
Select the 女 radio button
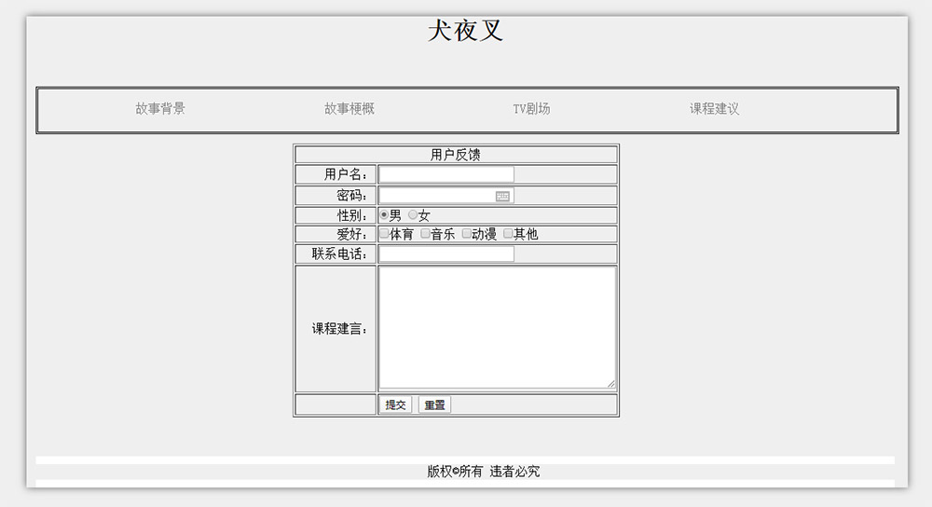413,214
